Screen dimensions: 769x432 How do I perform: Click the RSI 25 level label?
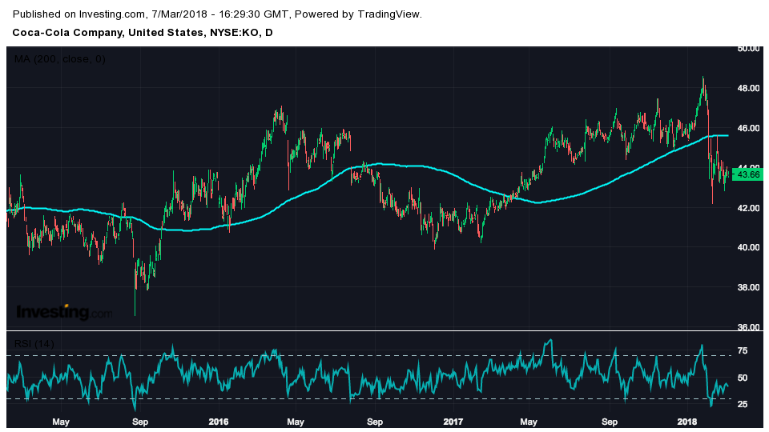click(743, 404)
